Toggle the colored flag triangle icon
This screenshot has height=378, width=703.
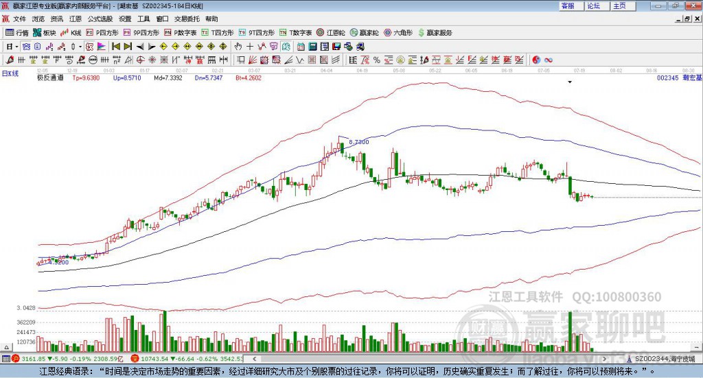tap(102, 47)
